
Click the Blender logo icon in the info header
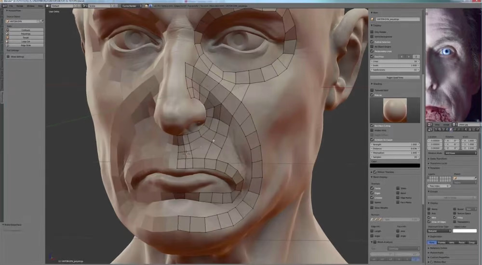click(5, 6)
